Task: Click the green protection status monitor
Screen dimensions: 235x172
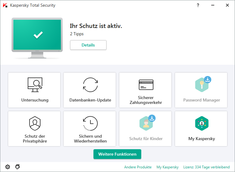Action: [37, 38]
